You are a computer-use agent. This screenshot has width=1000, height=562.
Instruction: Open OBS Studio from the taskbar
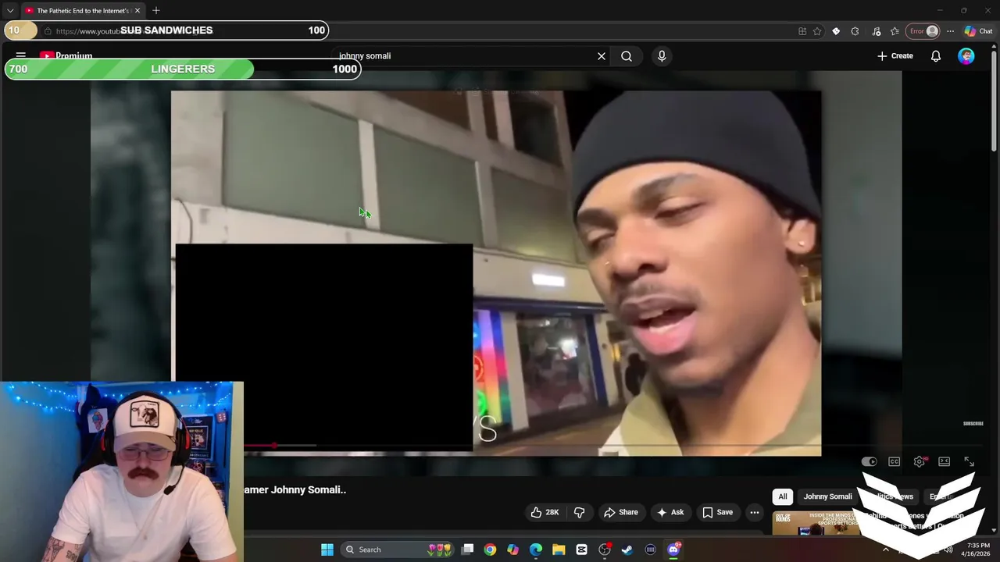(605, 550)
